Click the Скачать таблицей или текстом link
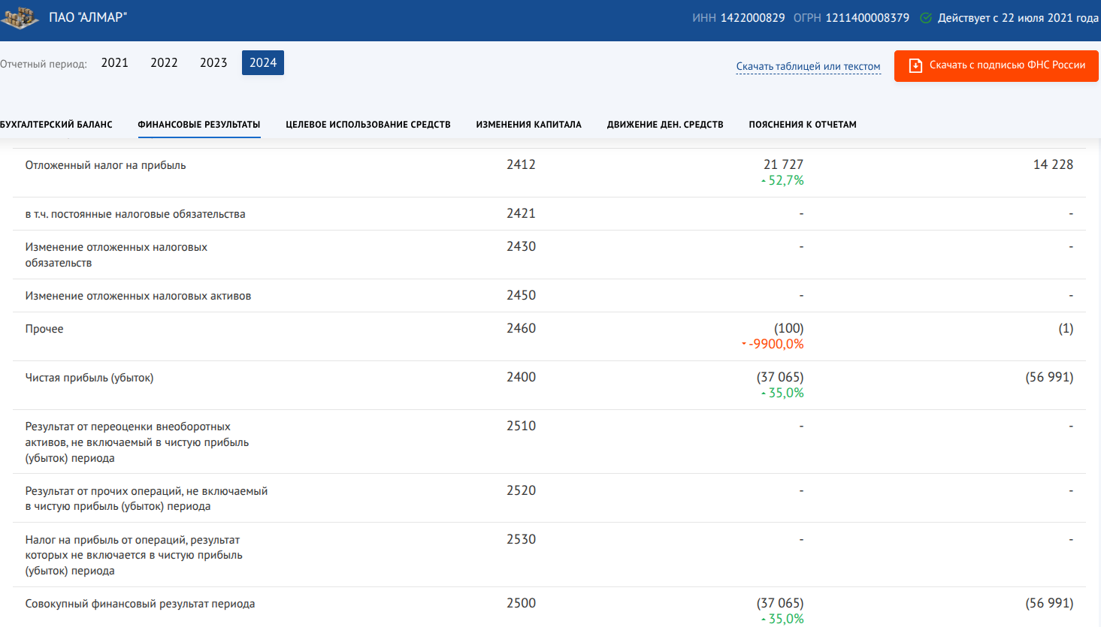The height and width of the screenshot is (627, 1101). click(x=808, y=67)
